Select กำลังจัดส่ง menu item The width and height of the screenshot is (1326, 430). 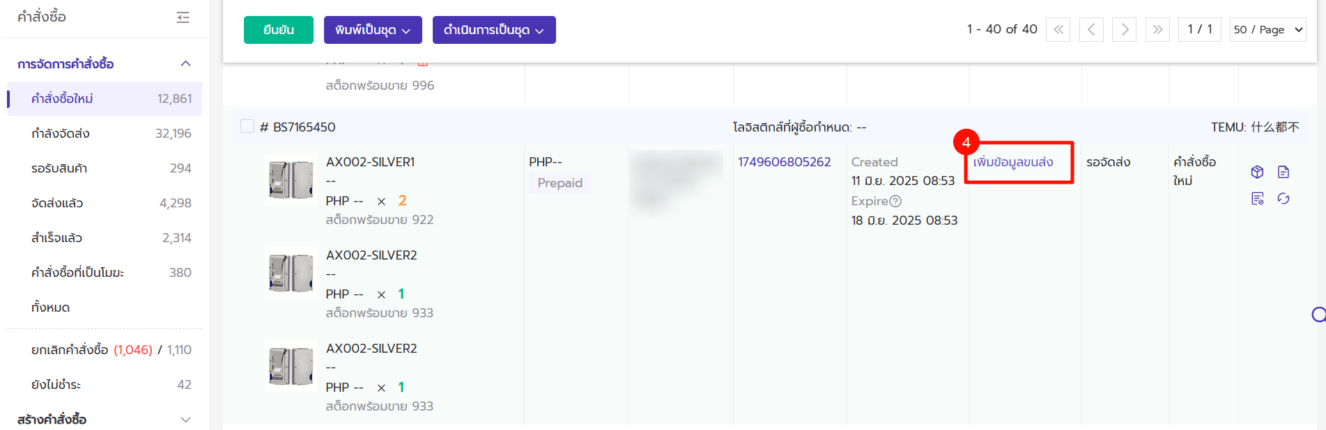[x=105, y=134]
